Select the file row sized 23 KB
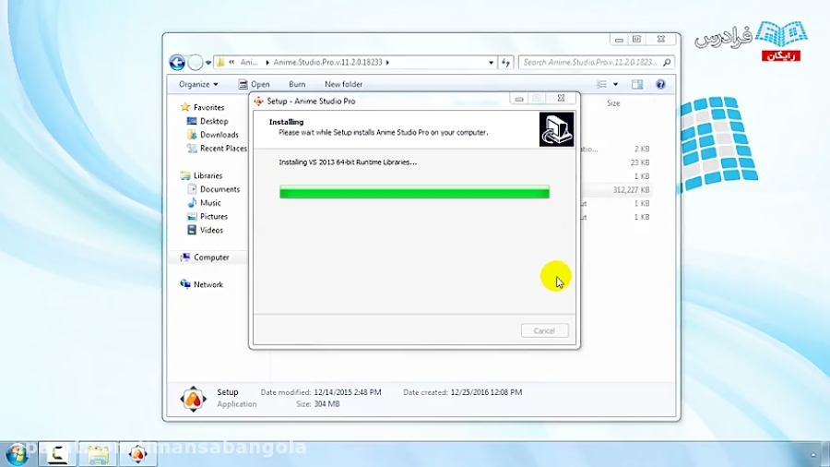830x467 pixels. (x=615, y=162)
